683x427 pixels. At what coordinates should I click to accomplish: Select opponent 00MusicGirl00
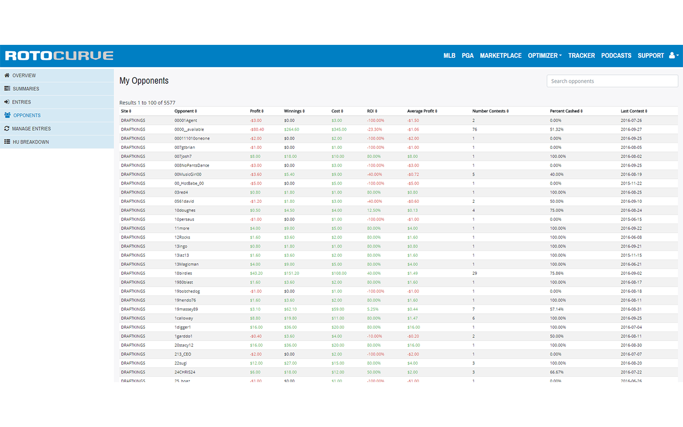pyautogui.click(x=188, y=175)
